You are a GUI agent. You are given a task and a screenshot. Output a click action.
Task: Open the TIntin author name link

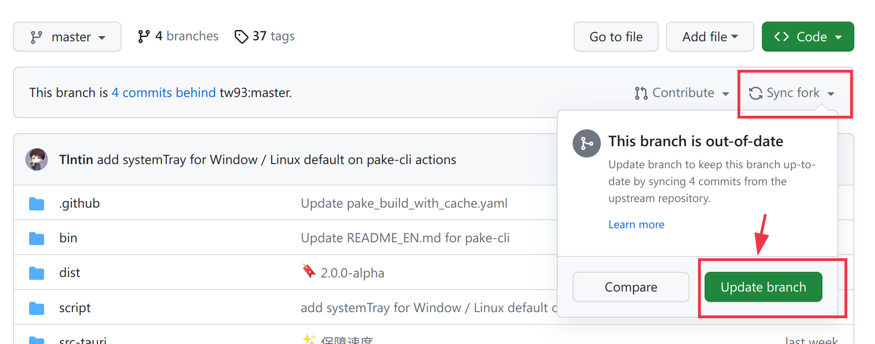tap(76, 160)
